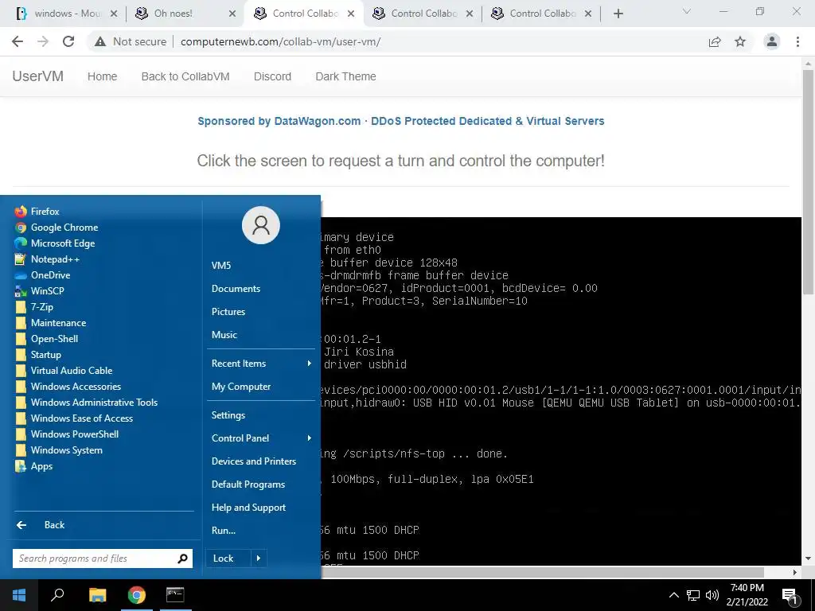Open the notification center icon
The height and width of the screenshot is (611, 815).
(790, 596)
